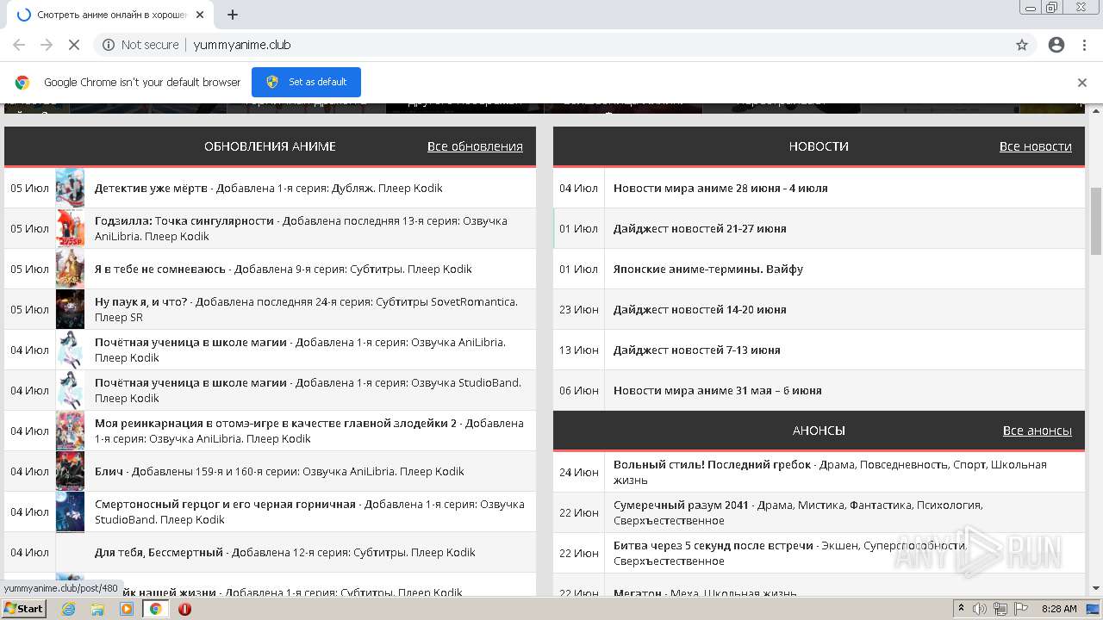Open thumbnail for Блич
Screen dimensions: 1103x620
(x=70, y=471)
